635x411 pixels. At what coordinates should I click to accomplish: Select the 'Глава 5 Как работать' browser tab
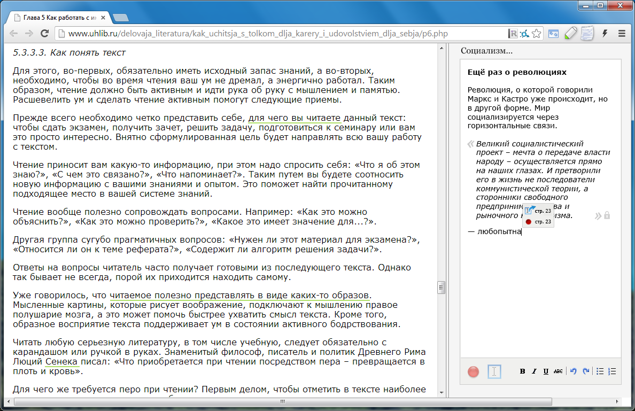click(59, 18)
